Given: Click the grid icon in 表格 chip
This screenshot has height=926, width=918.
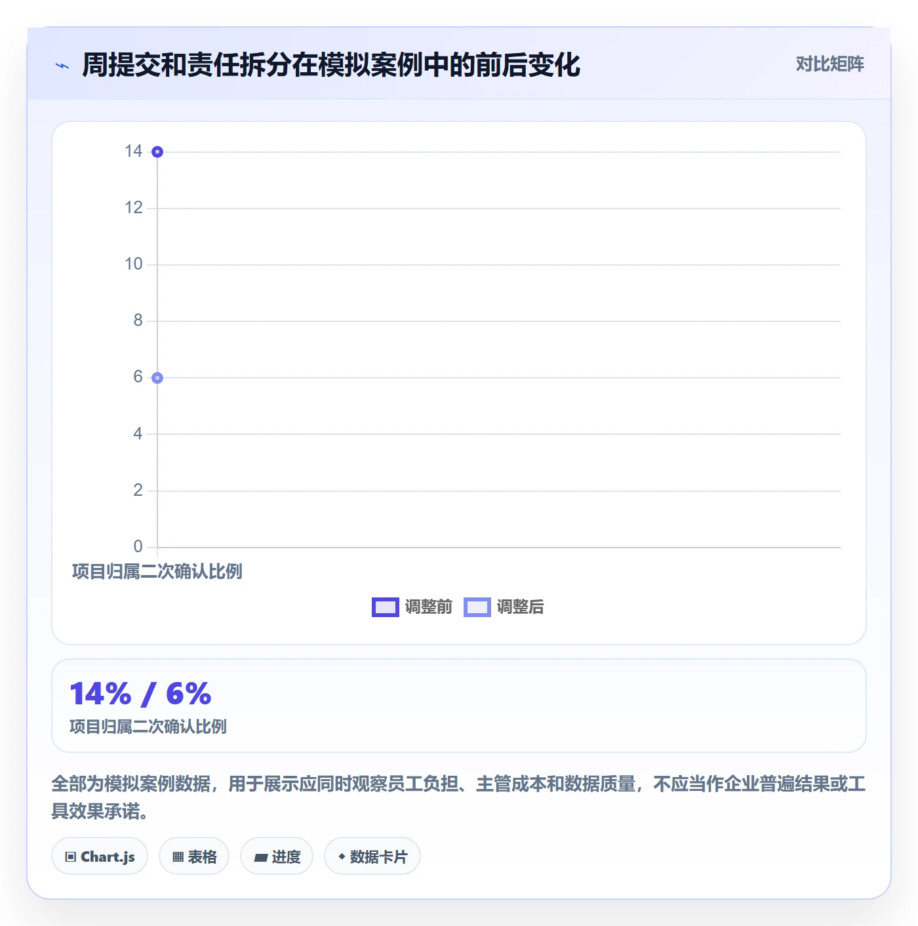Looking at the screenshot, I should [178, 857].
